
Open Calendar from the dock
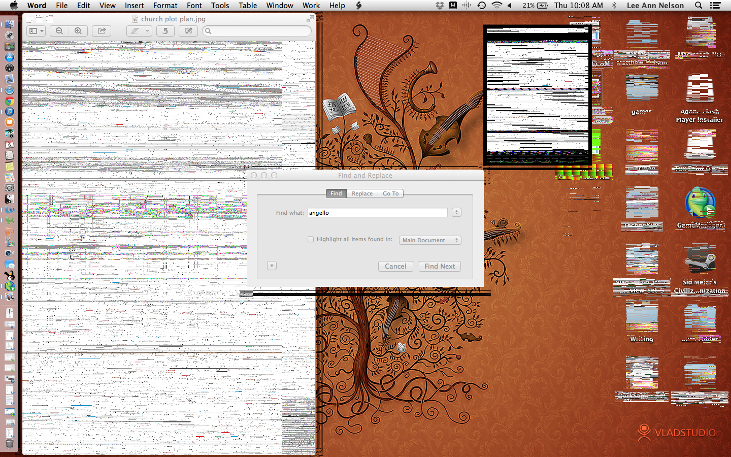coord(9,144)
